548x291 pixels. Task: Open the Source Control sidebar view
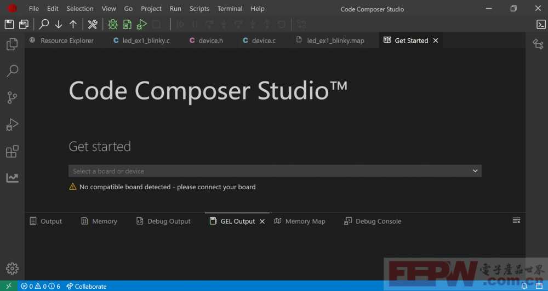12,98
